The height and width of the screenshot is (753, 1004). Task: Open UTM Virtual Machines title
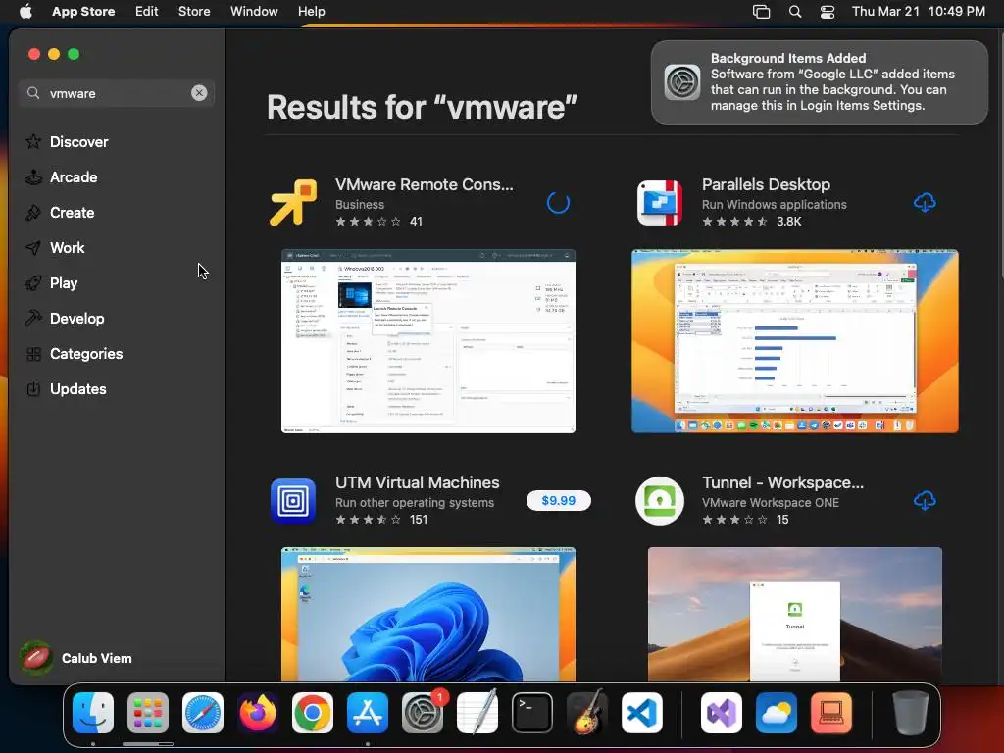click(417, 482)
